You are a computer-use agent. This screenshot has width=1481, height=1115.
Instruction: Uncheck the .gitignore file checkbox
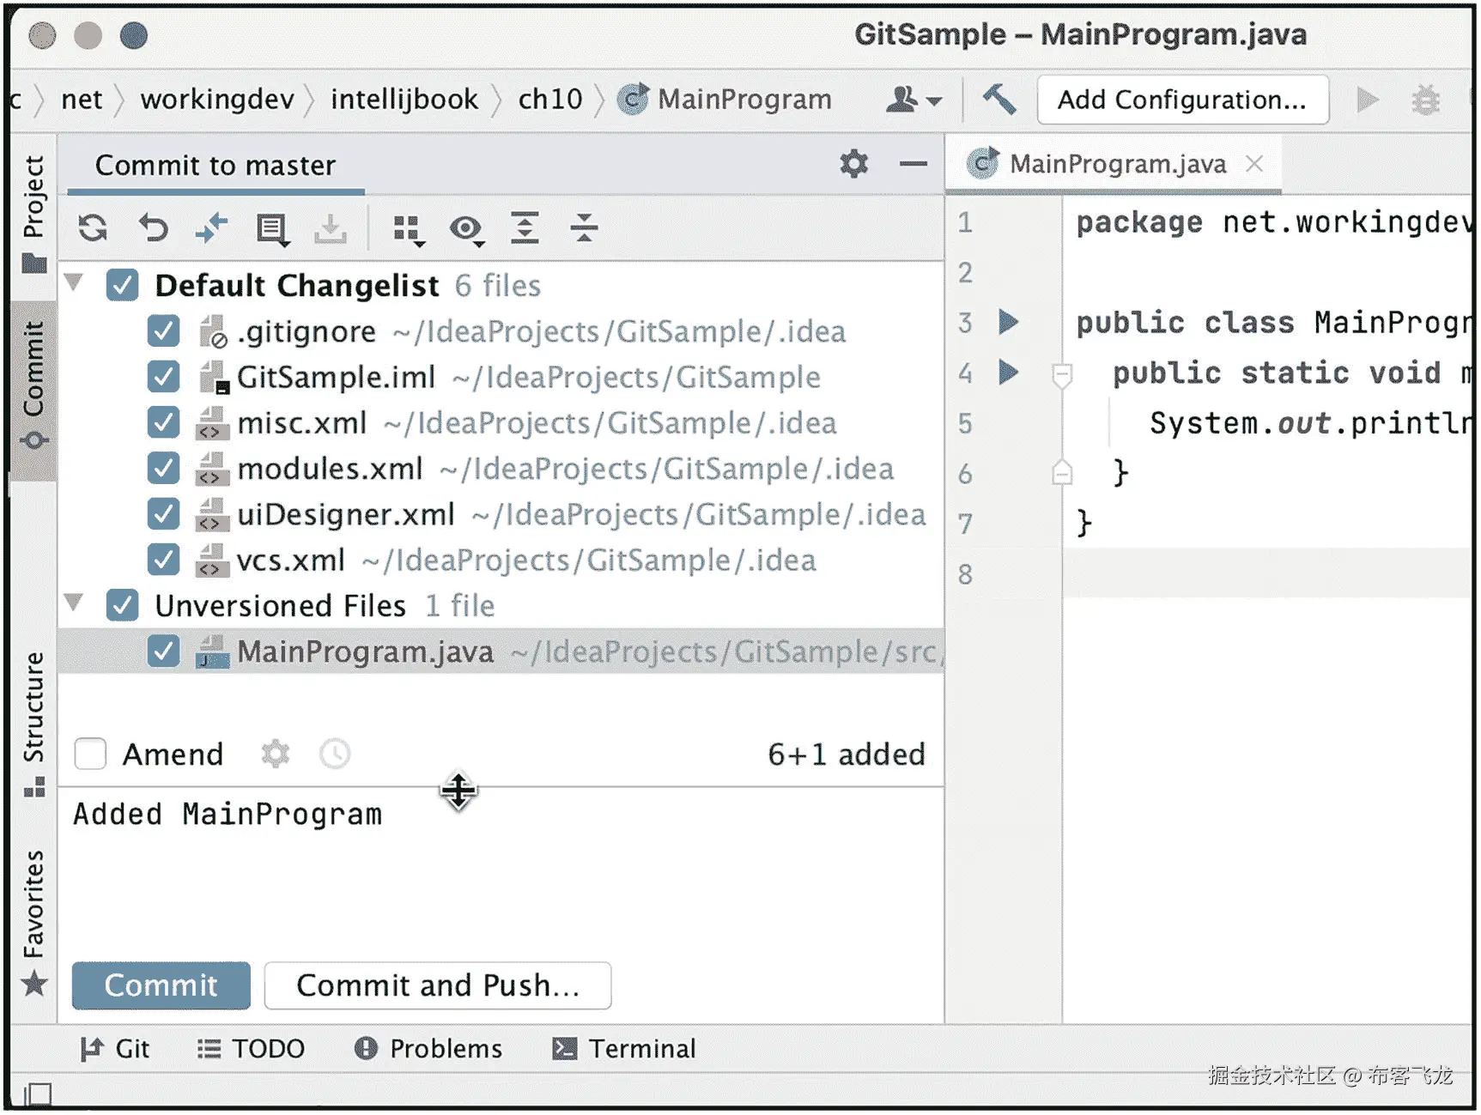pos(163,331)
